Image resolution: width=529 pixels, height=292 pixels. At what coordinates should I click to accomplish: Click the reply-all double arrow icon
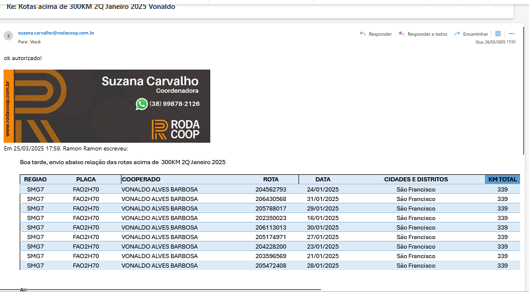[401, 34]
